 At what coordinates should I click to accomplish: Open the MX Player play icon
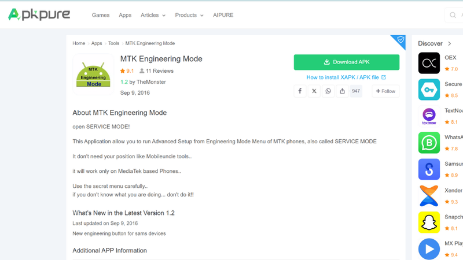[x=429, y=249]
